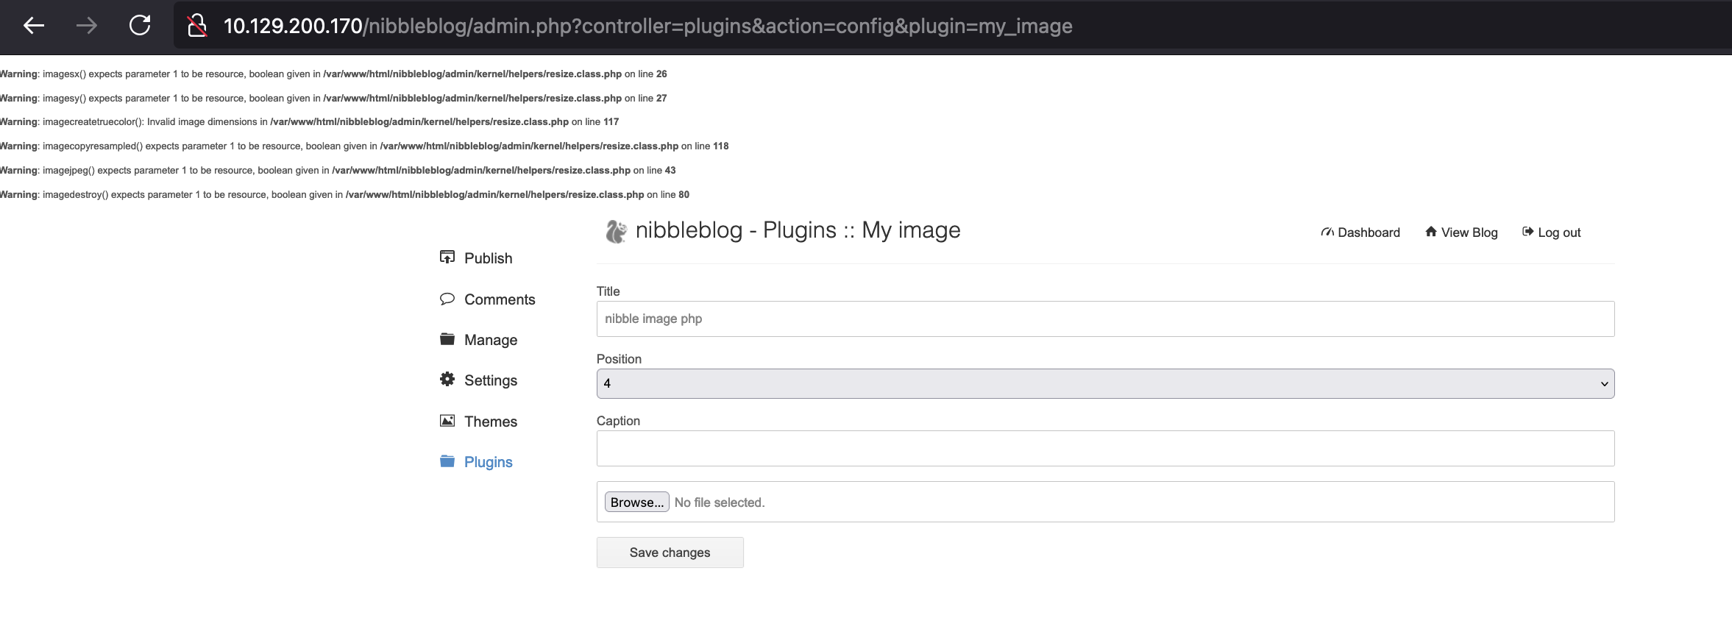Click the Dashboard gauge icon
This screenshot has height=643, width=1732.
coord(1327,232)
